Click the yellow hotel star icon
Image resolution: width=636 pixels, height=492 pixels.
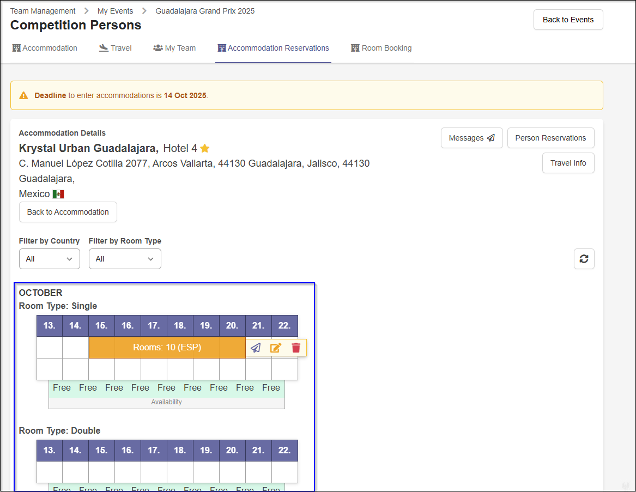(x=205, y=148)
